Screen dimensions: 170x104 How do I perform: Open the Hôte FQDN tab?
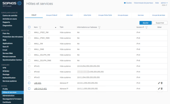[x=87, y=15]
